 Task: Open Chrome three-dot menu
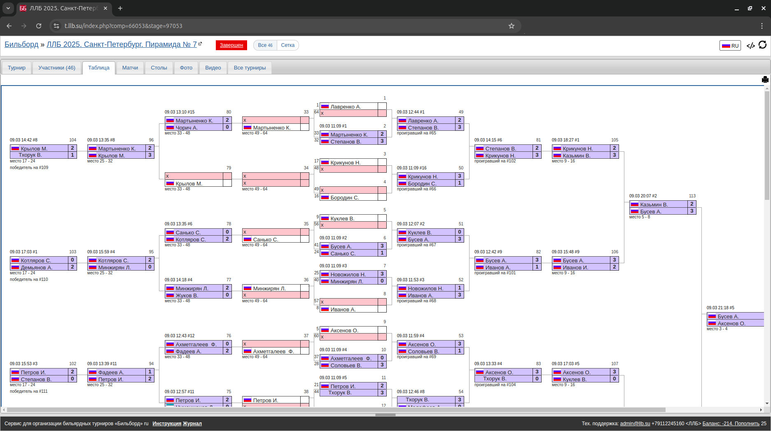(x=762, y=26)
